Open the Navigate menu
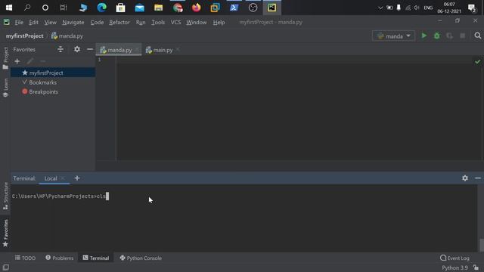 tap(73, 22)
